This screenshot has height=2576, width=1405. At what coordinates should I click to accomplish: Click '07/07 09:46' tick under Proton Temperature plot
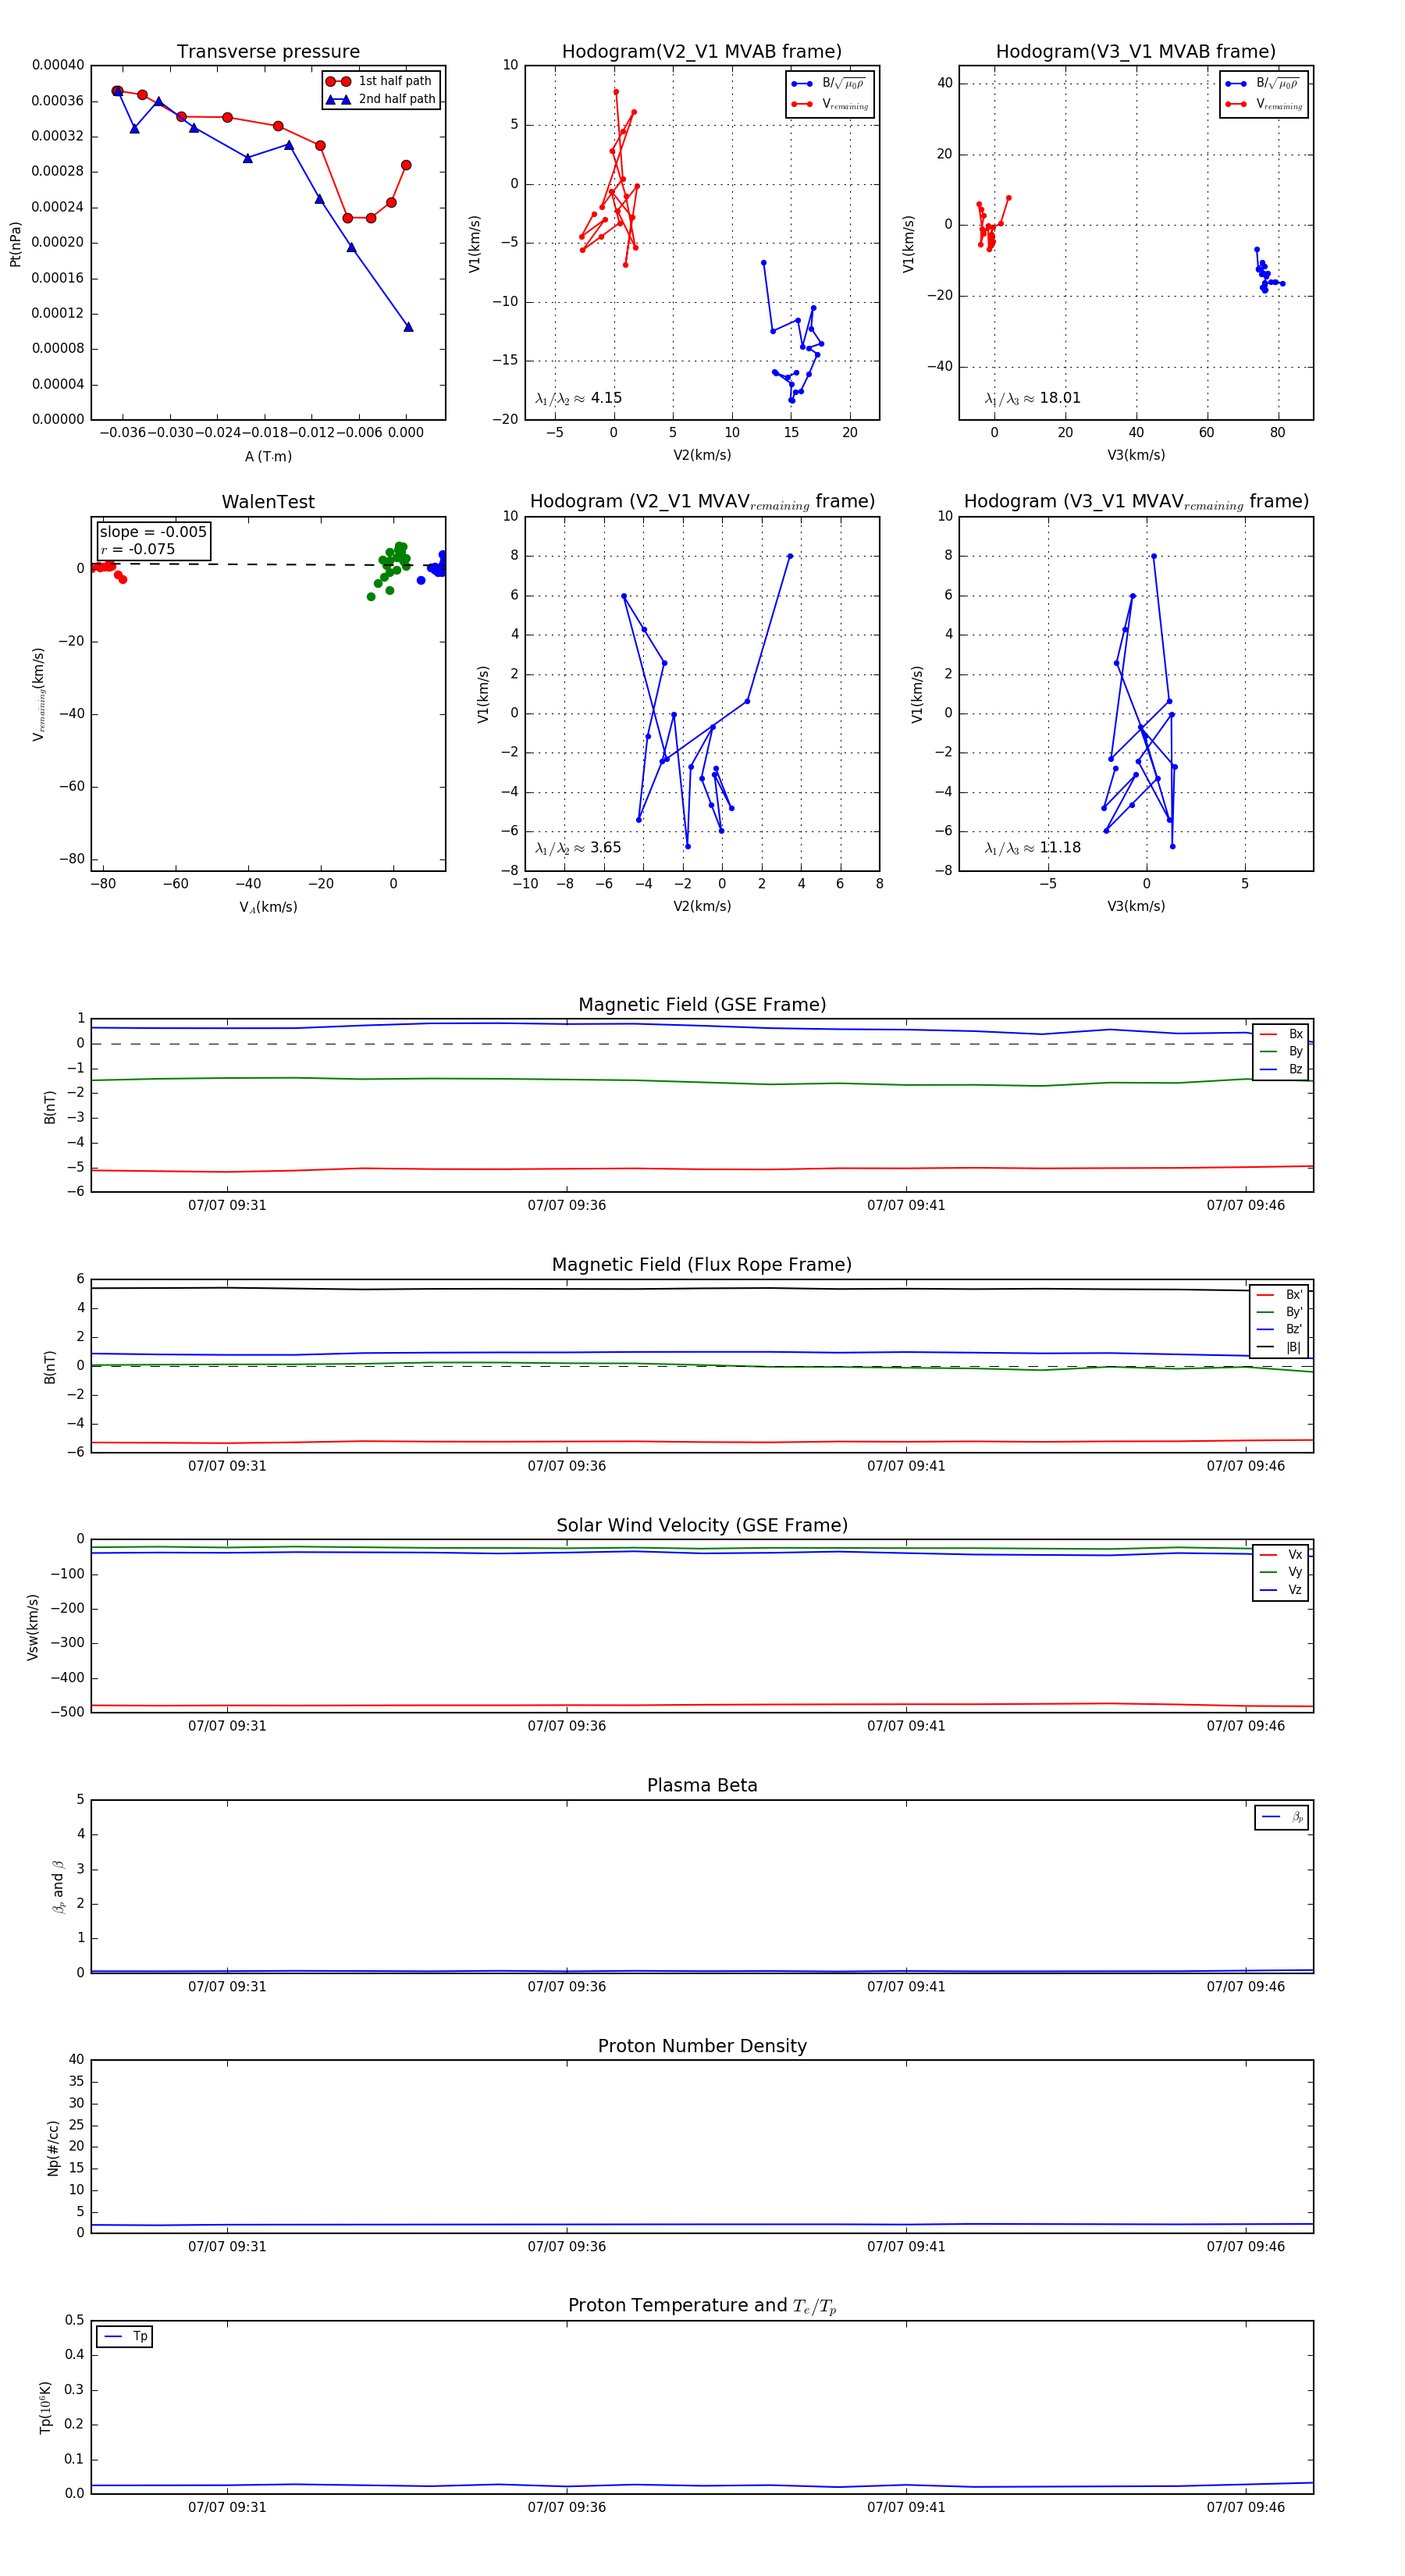coord(1245,2507)
